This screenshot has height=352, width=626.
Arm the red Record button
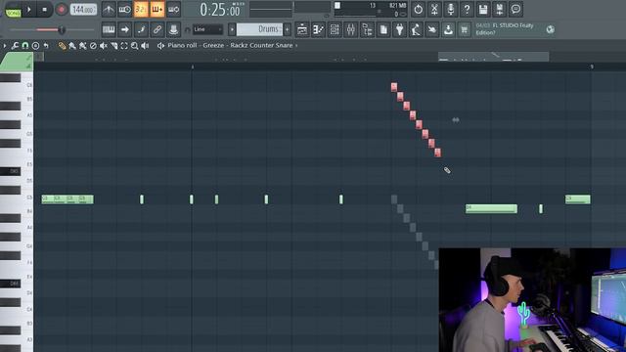62,9
